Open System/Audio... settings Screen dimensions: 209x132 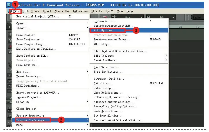[129, 21]
